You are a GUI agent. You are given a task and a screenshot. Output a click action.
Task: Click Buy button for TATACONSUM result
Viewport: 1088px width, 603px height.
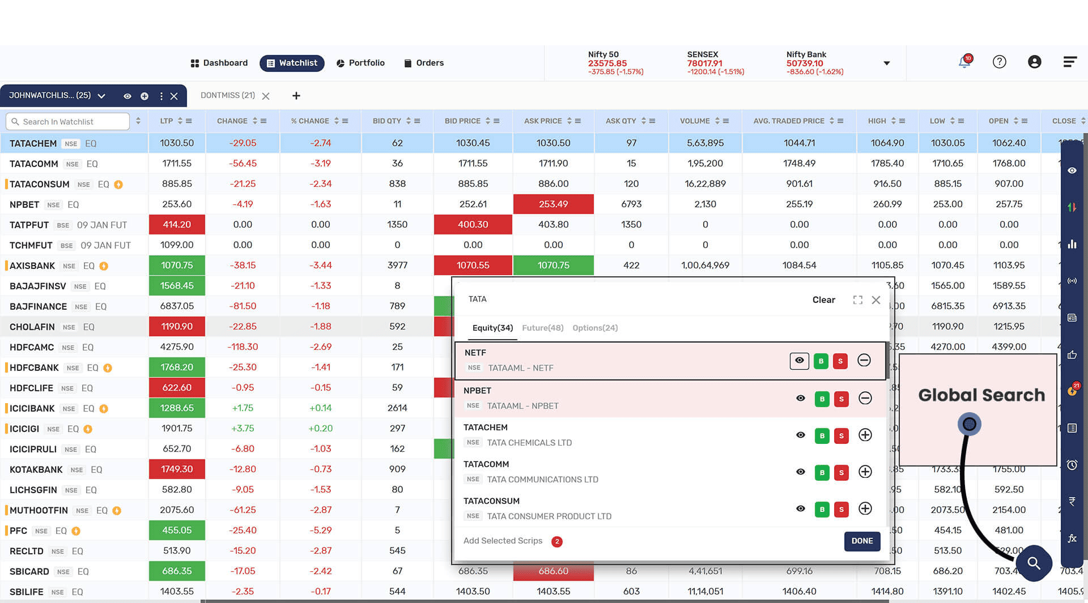[x=822, y=509]
